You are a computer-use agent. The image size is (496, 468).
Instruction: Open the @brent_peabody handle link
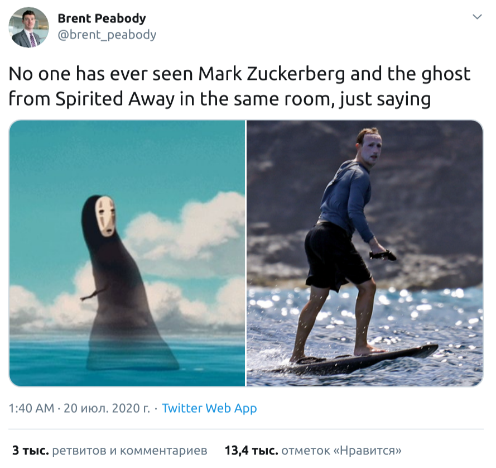107,35
